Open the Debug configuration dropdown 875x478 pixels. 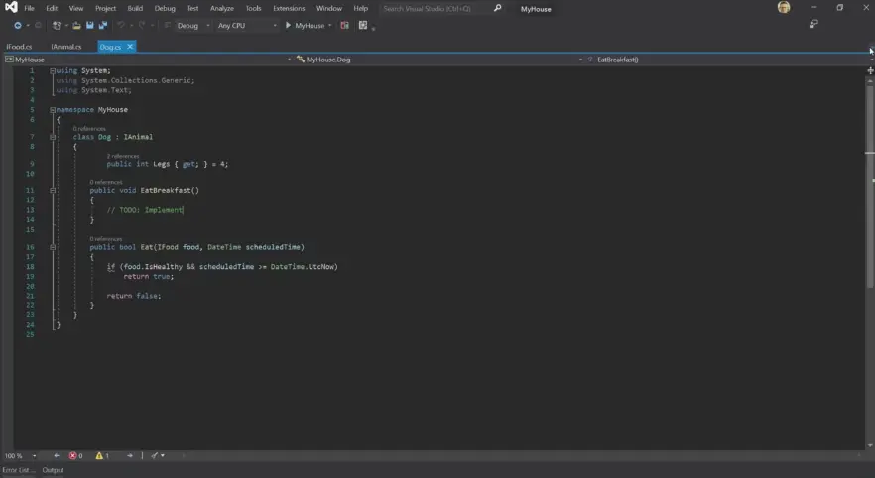click(193, 26)
